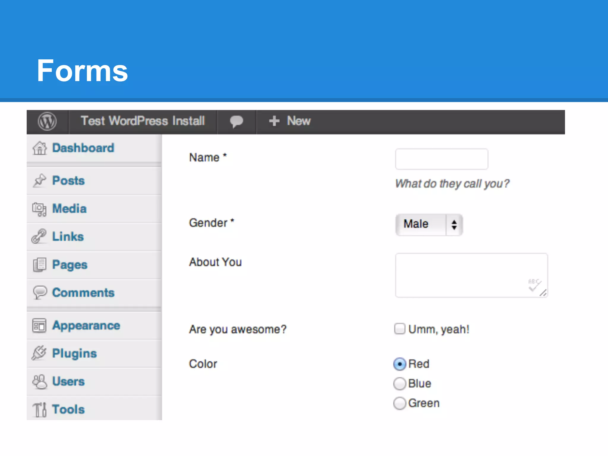
Task: Open the Plugins menu item
Action: pyautogui.click(x=94, y=354)
